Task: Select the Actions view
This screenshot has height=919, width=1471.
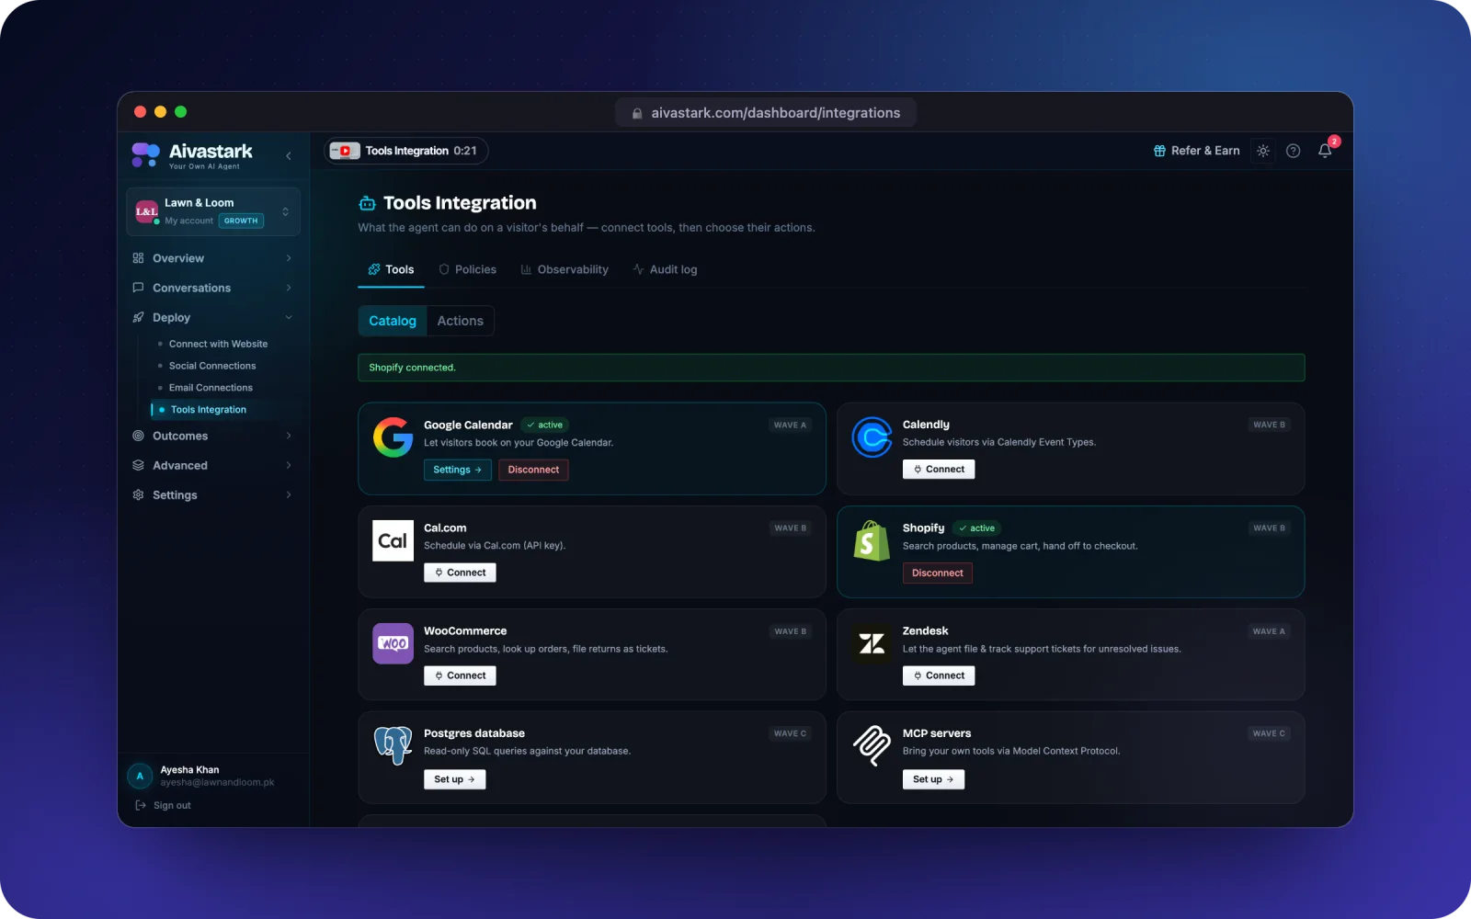Action: tap(461, 321)
